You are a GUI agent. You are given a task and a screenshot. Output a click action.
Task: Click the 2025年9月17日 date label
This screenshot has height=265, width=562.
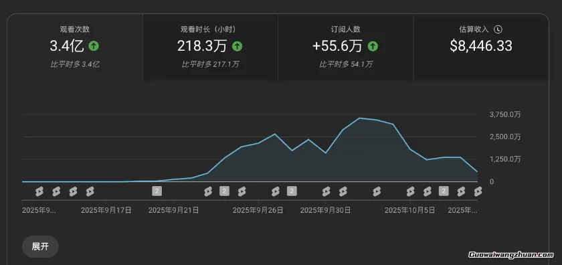(106, 210)
